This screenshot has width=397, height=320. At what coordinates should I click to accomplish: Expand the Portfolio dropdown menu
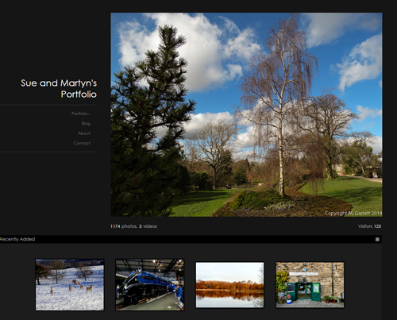tap(81, 114)
